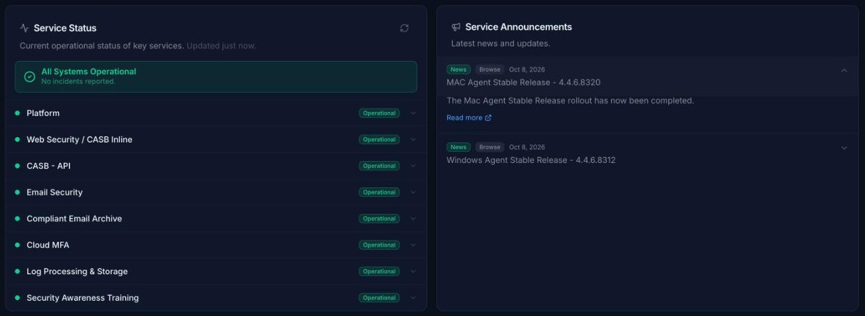
Task: Click Browse tag on Windows Agent announcement
Action: click(x=489, y=147)
